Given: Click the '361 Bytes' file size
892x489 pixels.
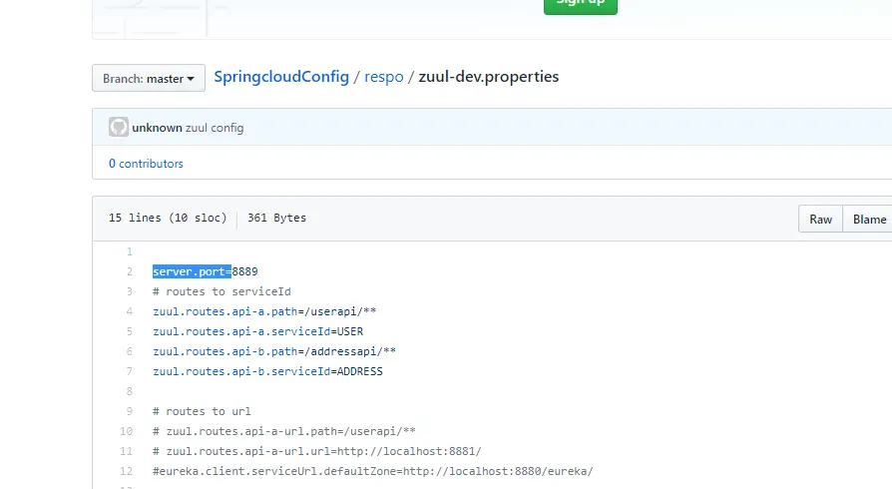Looking at the screenshot, I should pyautogui.click(x=276, y=218).
